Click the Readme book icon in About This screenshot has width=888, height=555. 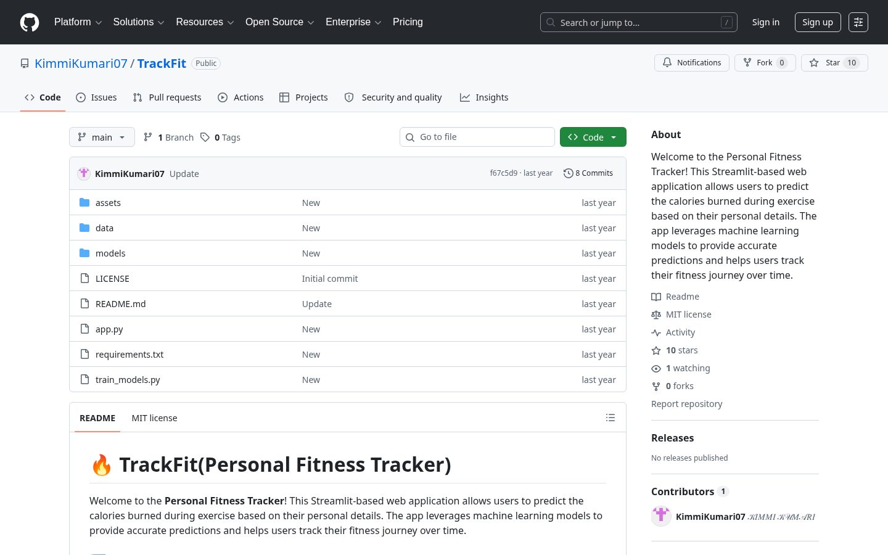click(656, 297)
